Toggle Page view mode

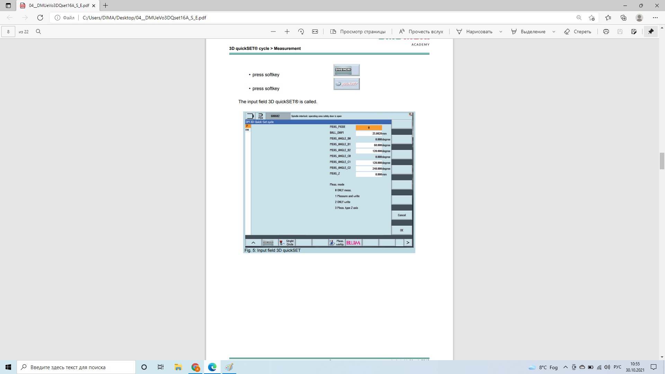coord(358,32)
